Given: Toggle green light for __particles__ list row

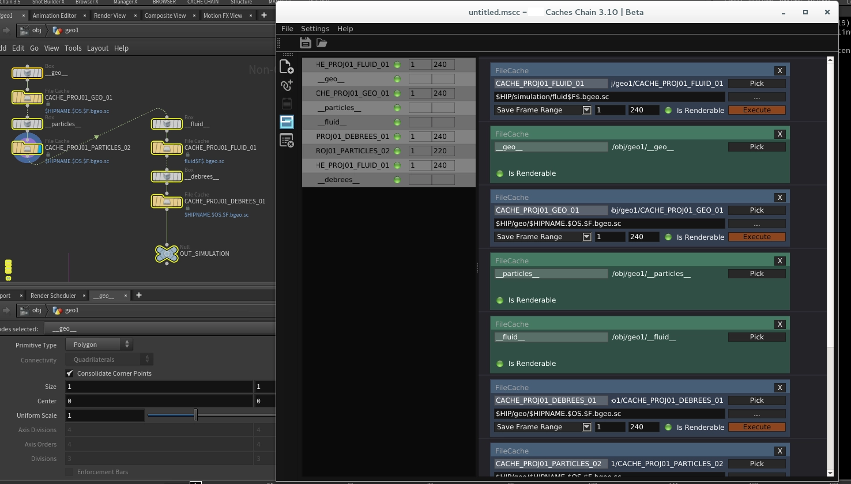Looking at the screenshot, I should (x=397, y=108).
